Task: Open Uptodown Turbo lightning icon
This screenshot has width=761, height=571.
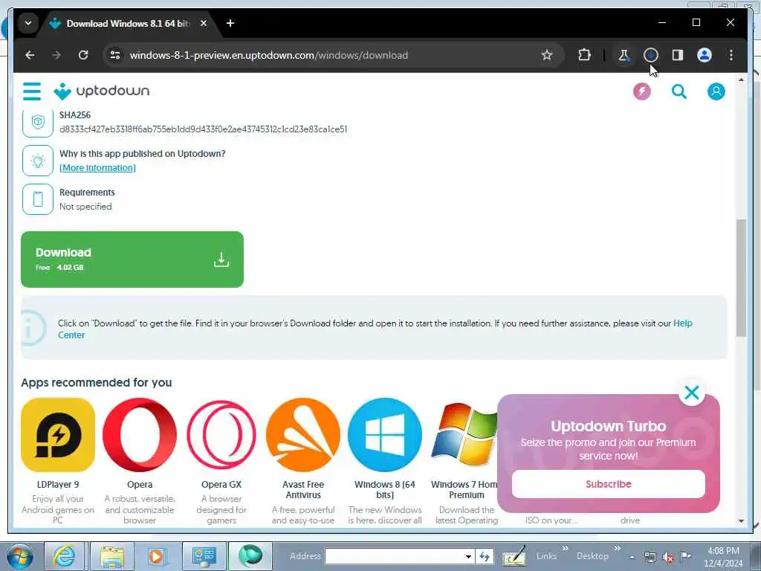Action: 641,91
